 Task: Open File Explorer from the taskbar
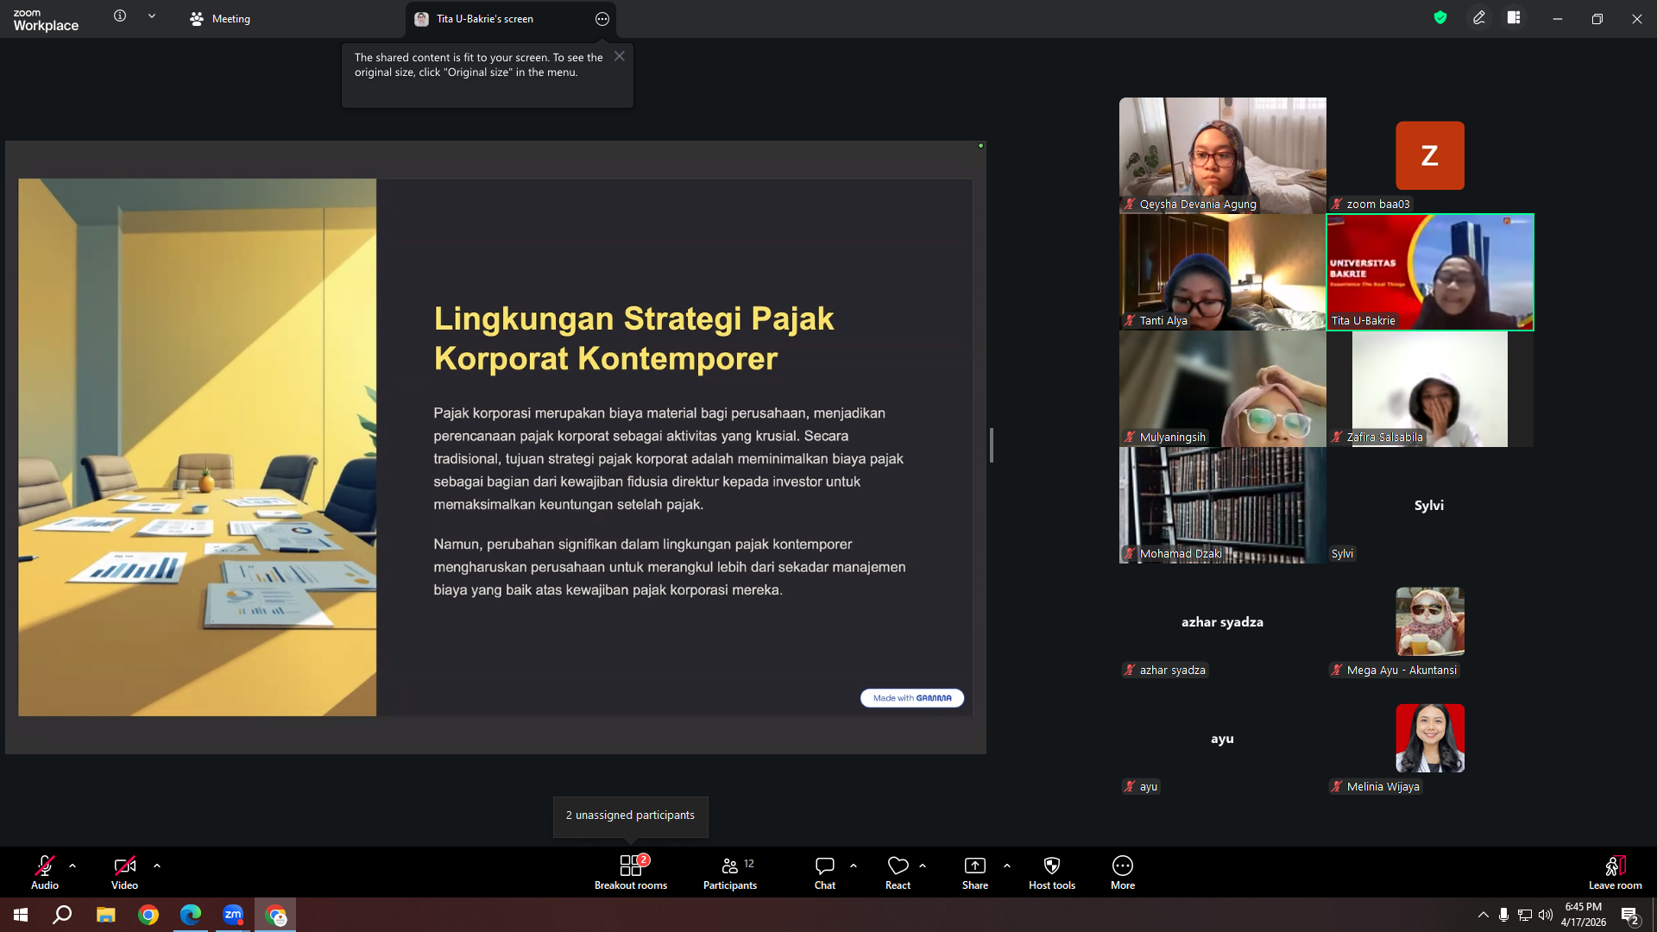point(105,915)
